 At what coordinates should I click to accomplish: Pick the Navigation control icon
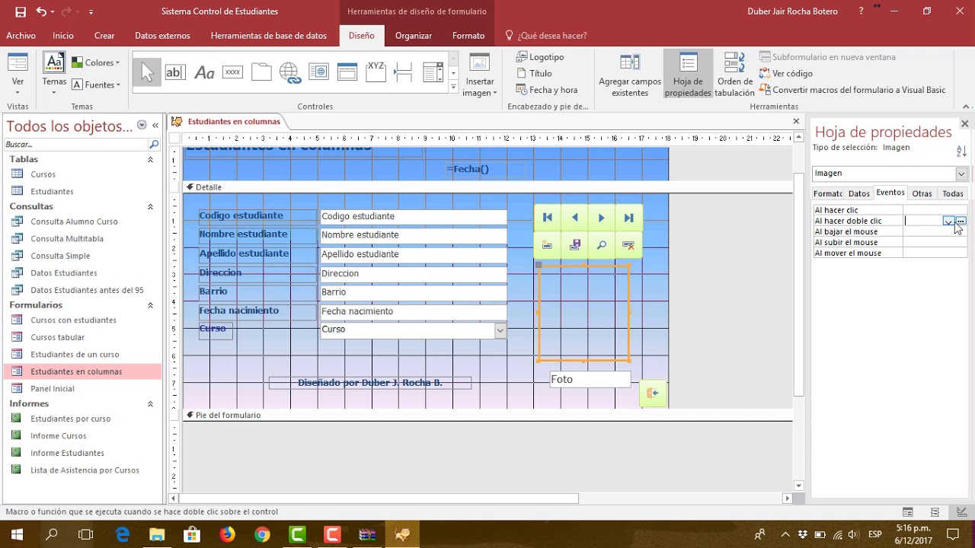coord(347,72)
